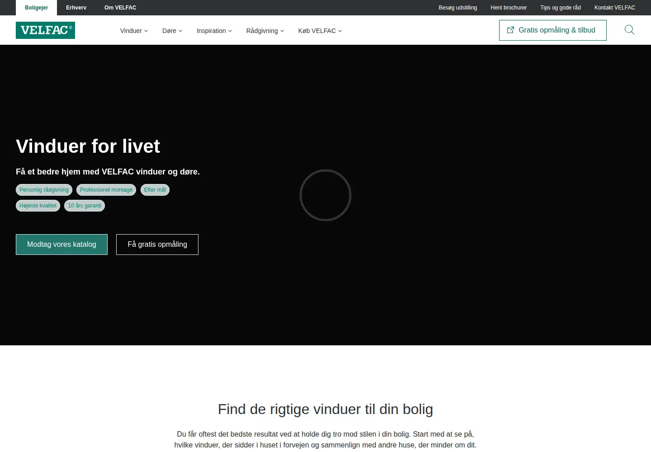Go to Besøg udstilling
Screen dimensions: 651x452
coord(458,8)
